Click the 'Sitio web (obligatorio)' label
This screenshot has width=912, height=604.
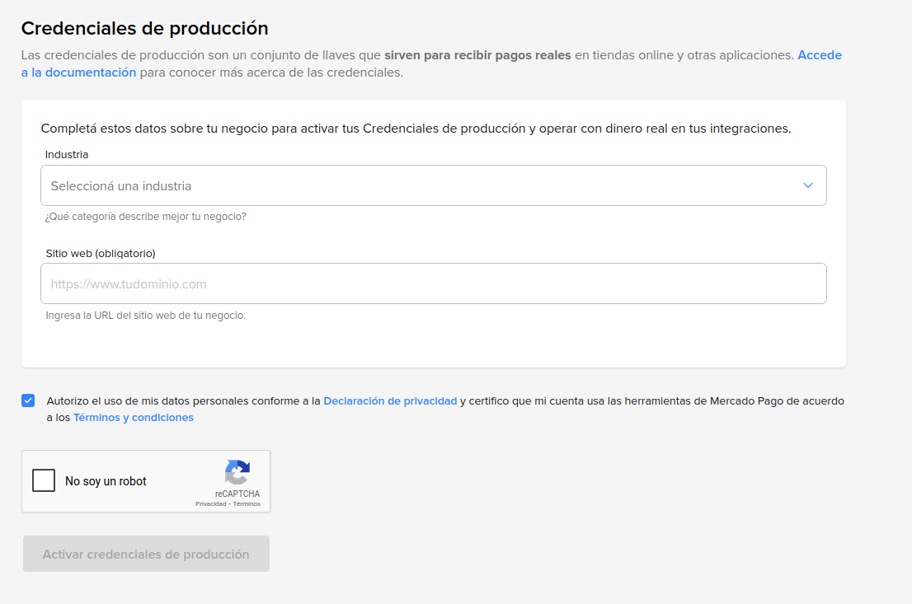(101, 253)
